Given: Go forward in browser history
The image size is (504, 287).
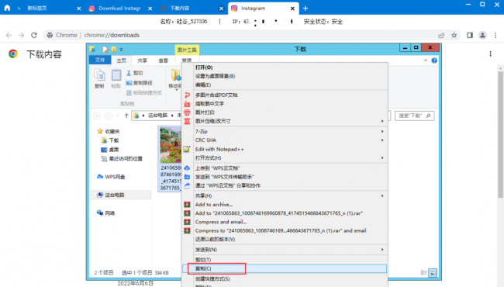Looking at the screenshot, I should tap(21, 35).
